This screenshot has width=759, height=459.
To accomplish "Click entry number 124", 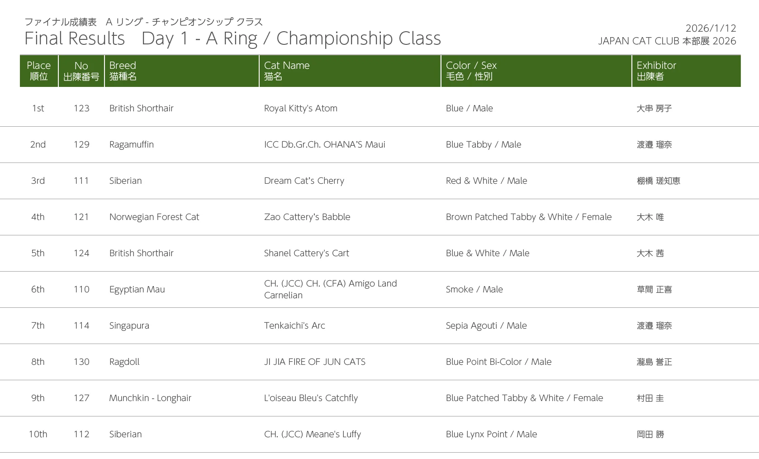I will pyautogui.click(x=81, y=253).
